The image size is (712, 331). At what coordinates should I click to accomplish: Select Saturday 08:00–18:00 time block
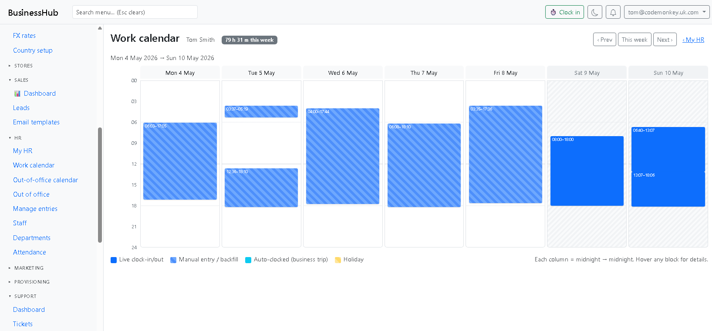[x=587, y=171]
